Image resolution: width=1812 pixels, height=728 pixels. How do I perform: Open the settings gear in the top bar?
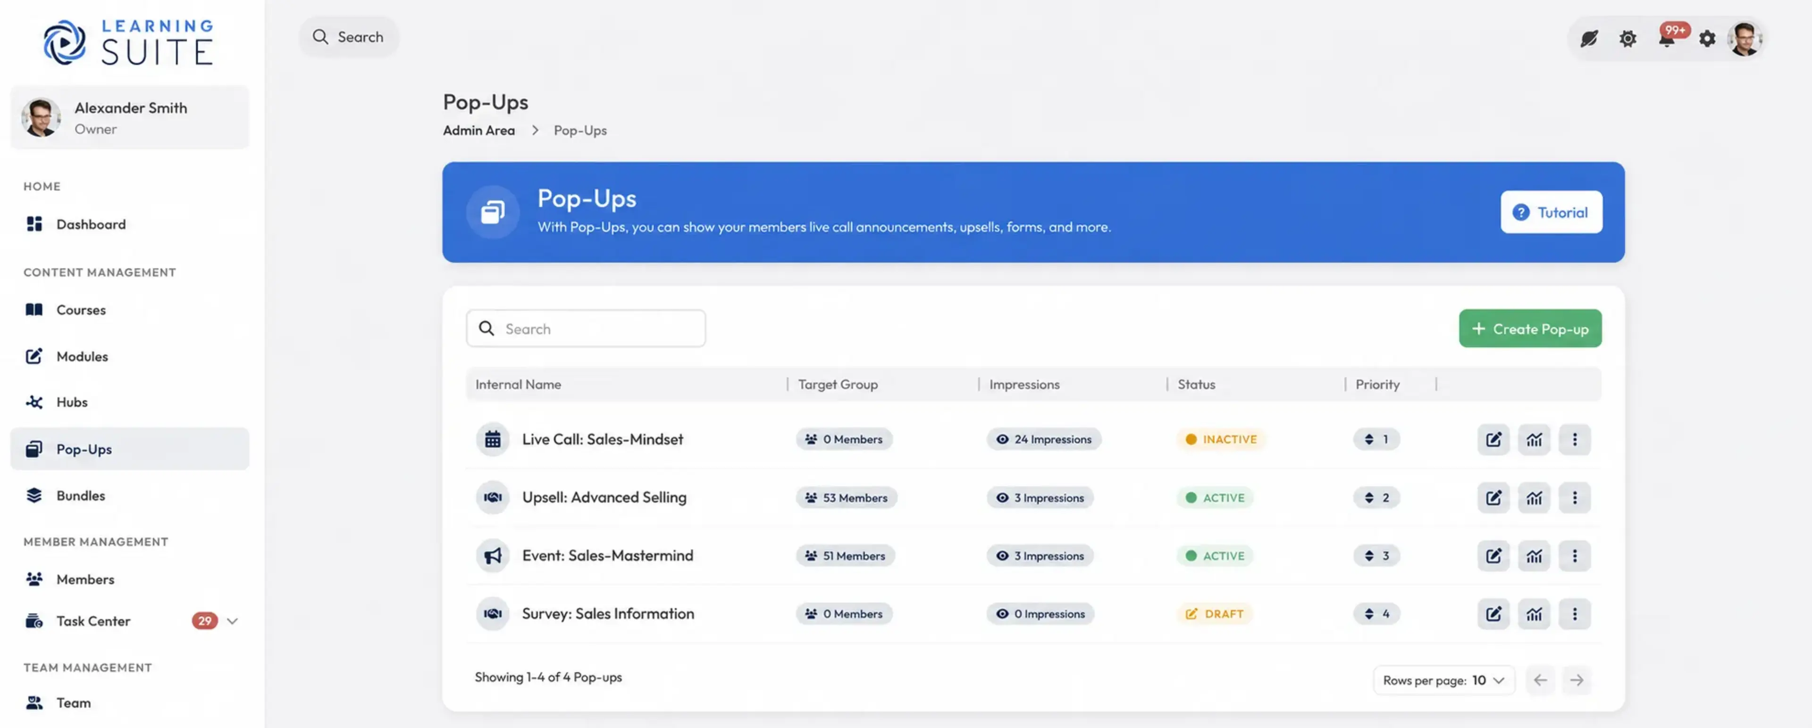point(1707,39)
